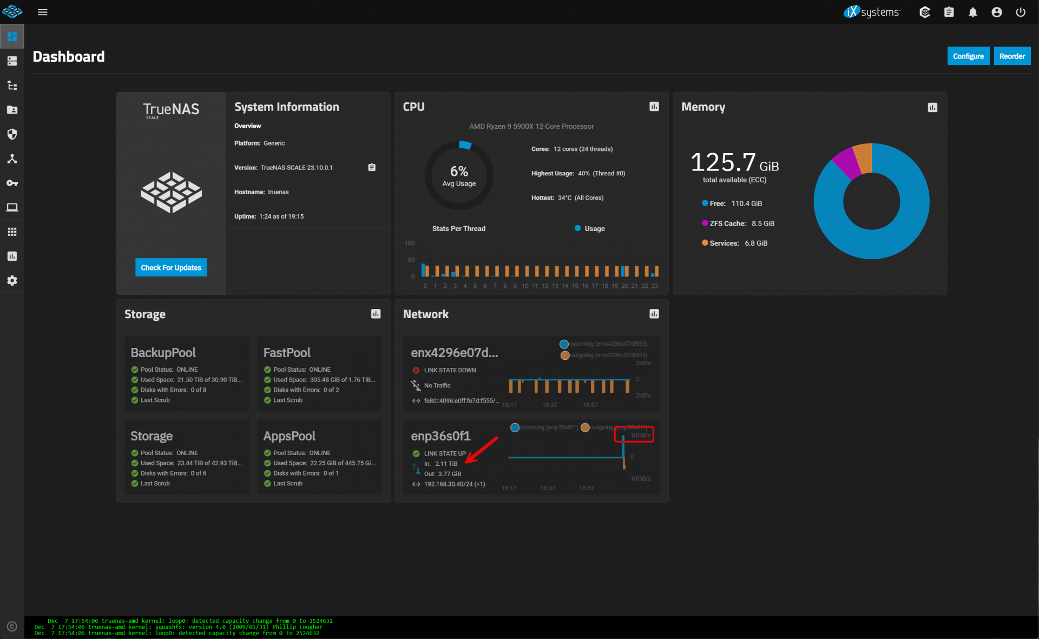Image resolution: width=1039 pixels, height=639 pixels.
Task: Toggle outgoing enp36s0f1 legend marker
Action: tap(585, 427)
